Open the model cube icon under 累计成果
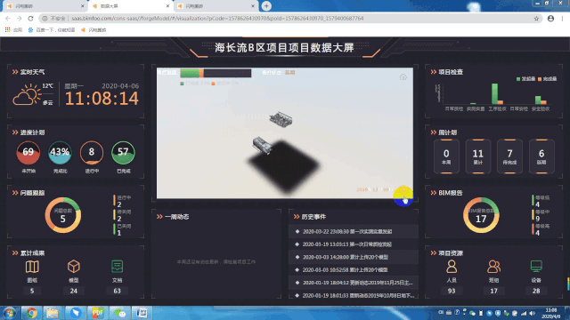 pos(74,267)
